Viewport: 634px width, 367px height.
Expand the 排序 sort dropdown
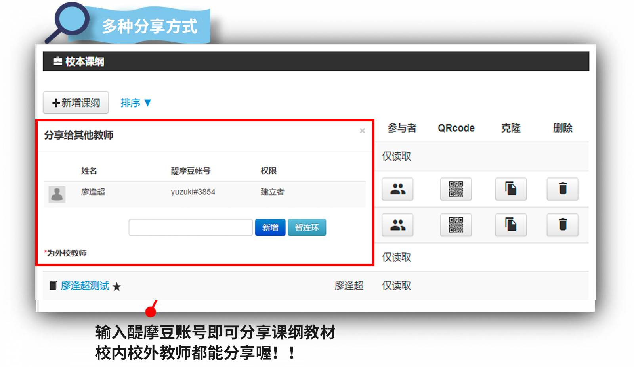point(136,103)
